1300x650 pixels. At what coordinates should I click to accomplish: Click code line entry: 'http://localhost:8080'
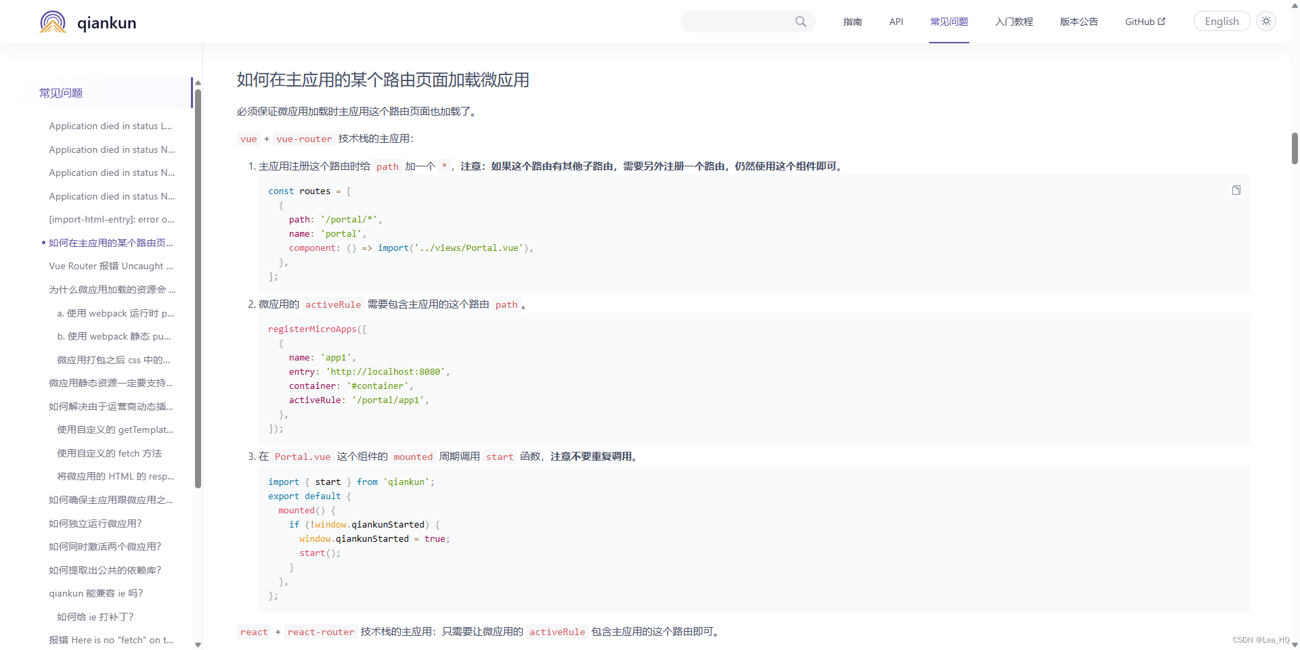tap(369, 371)
